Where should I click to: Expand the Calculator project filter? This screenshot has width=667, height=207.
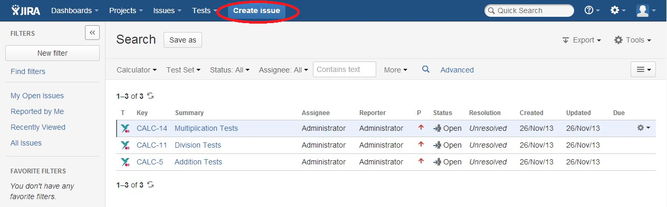[137, 70]
